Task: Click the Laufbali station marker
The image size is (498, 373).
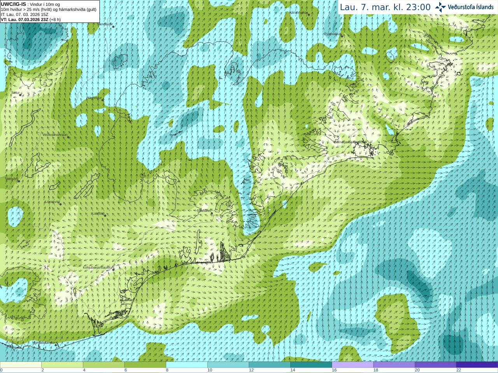Action: (x=105, y=215)
